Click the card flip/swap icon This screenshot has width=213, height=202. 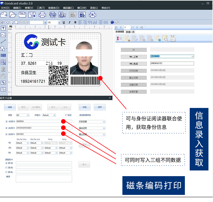pos(92,15)
